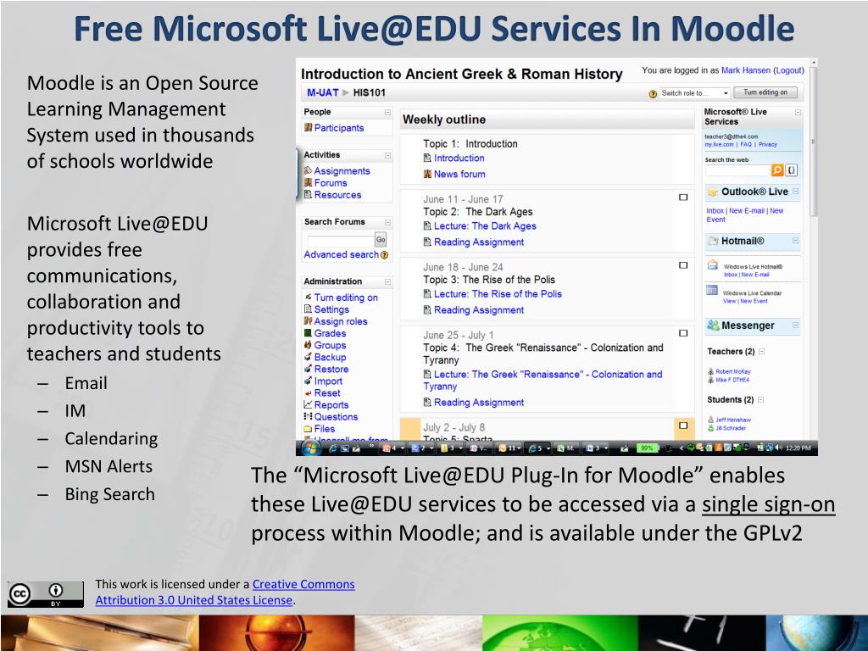This screenshot has height=651, width=868.
Task: Collapse the Search Forums block
Action: point(387,223)
